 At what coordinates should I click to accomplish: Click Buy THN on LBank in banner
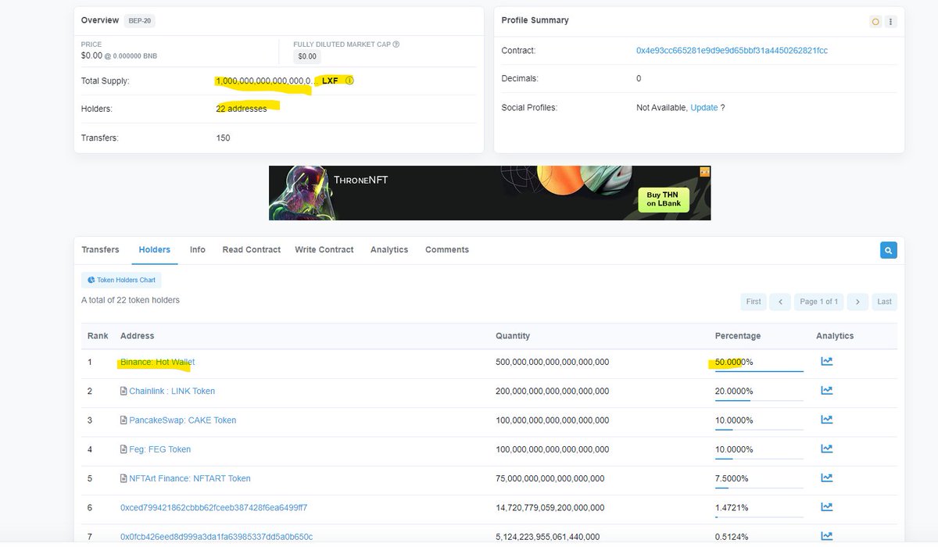click(x=664, y=198)
